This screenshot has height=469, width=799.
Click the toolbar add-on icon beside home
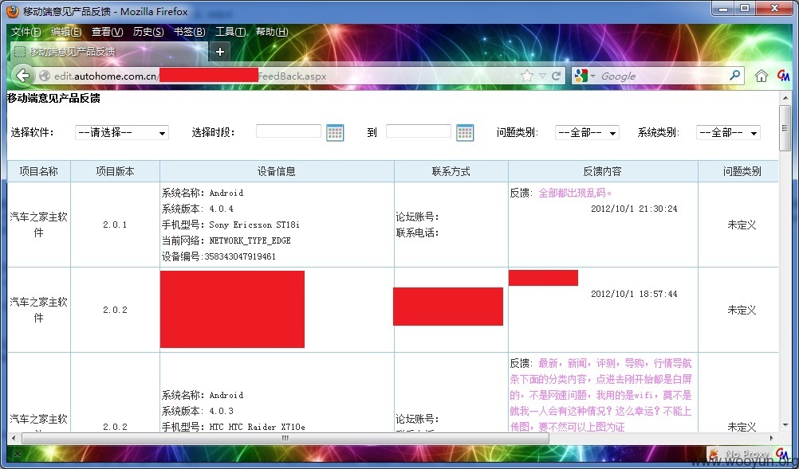(x=783, y=76)
